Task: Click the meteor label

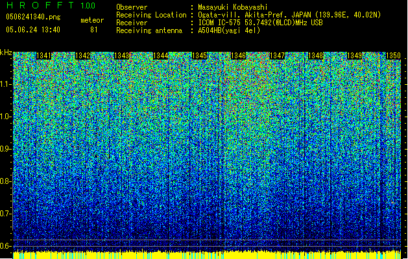Action: pyautogui.click(x=92, y=20)
